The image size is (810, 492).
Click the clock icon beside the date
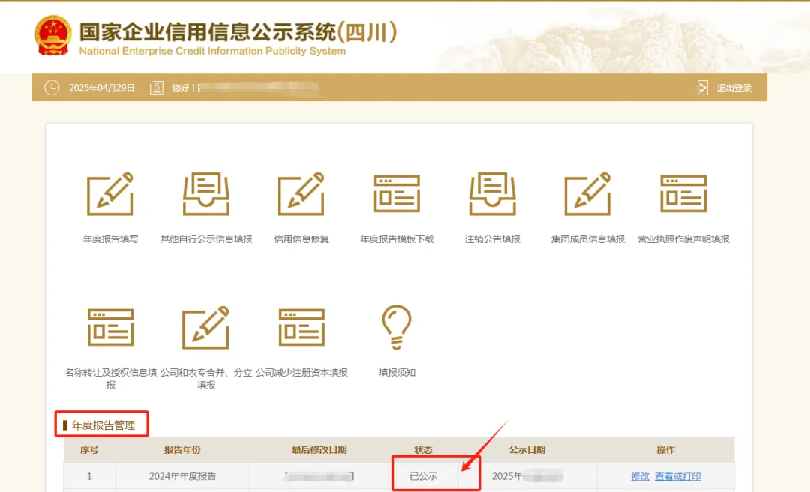[51, 87]
